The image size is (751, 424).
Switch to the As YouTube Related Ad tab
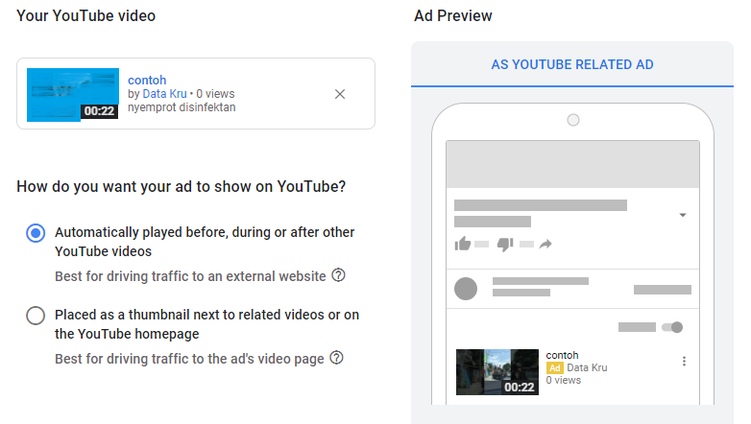(x=571, y=64)
